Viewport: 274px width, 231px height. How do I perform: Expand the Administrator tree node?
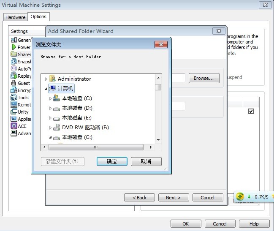46,79
